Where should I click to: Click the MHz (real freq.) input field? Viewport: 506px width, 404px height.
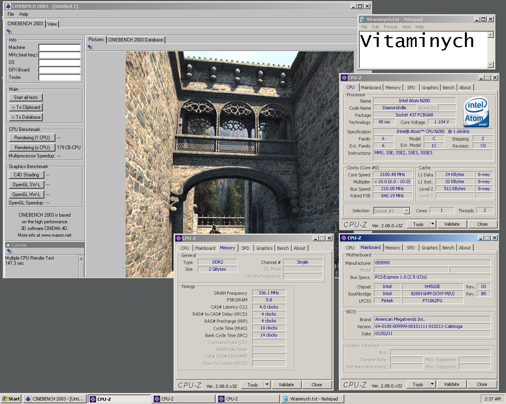click(x=59, y=55)
